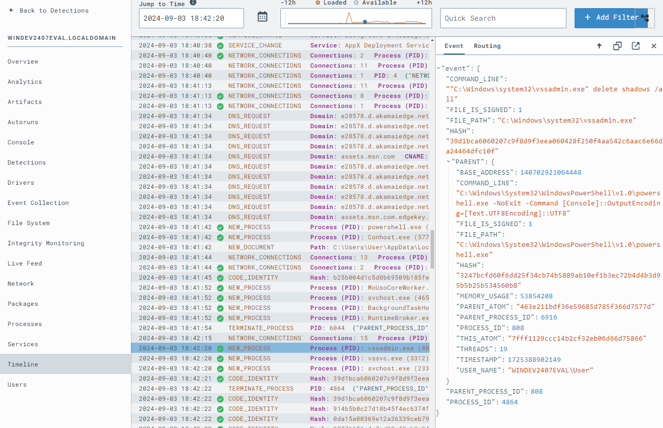Click the event list vertical scrollbar thumb

click(x=432, y=250)
